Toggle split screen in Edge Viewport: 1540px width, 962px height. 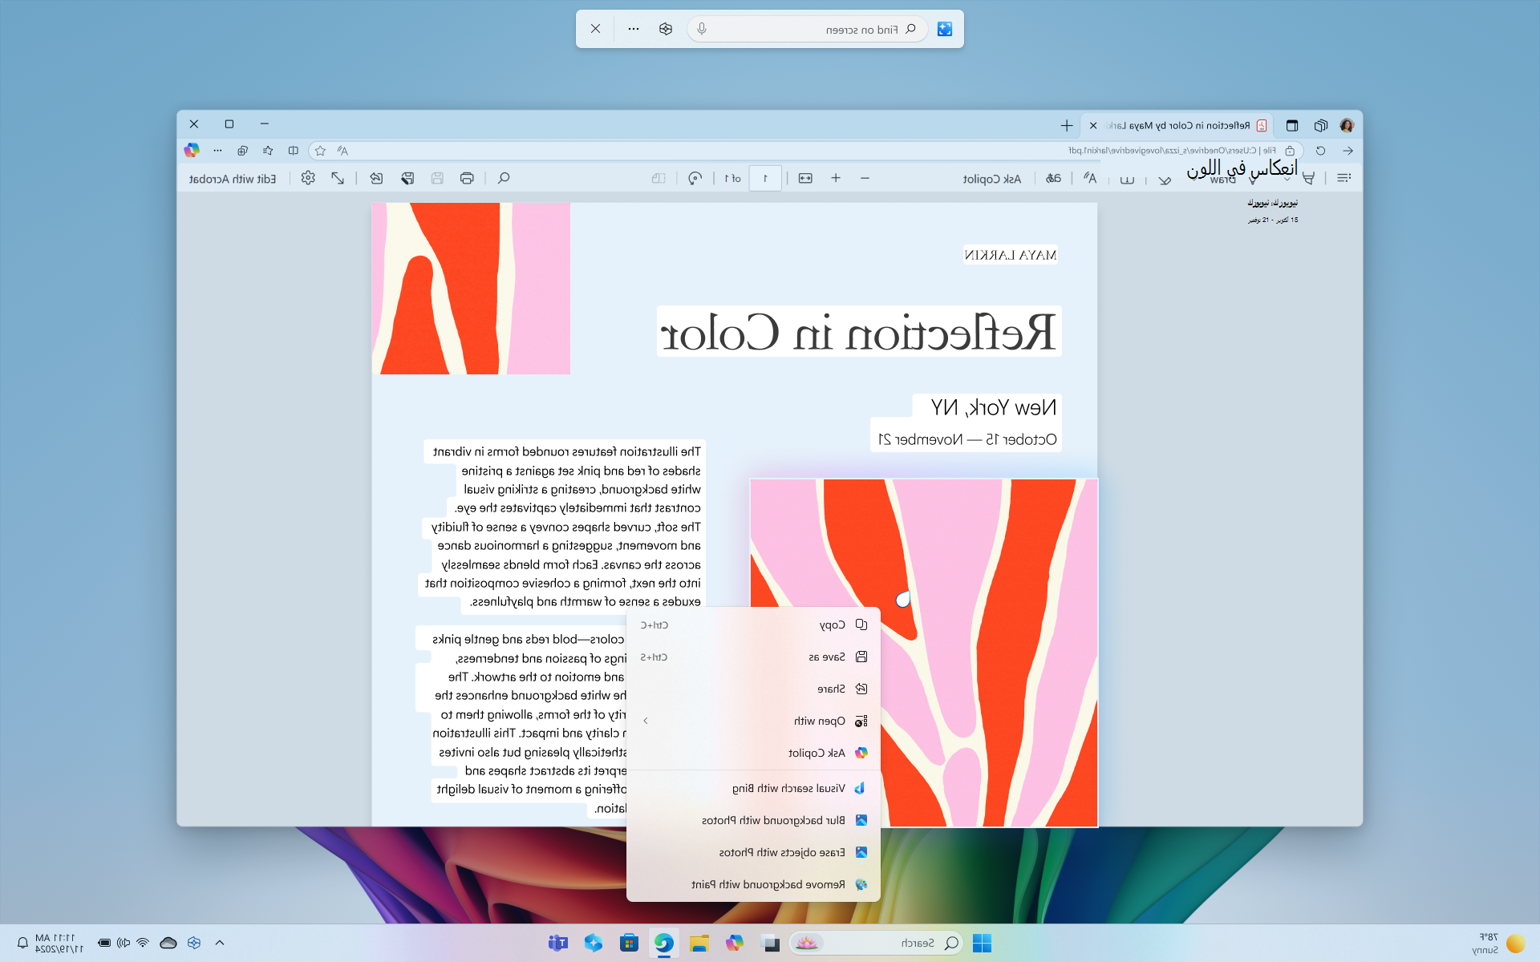coord(294,151)
